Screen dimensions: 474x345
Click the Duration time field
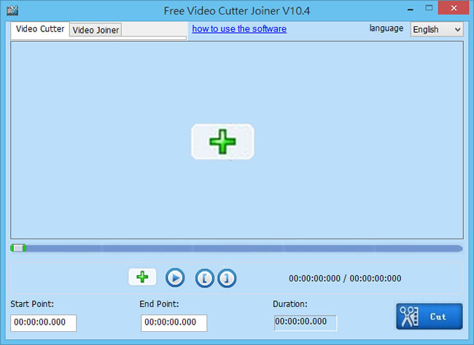[306, 322]
